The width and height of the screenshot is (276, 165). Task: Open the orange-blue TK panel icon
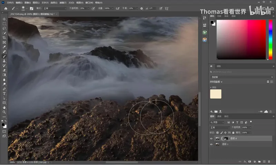205,40
